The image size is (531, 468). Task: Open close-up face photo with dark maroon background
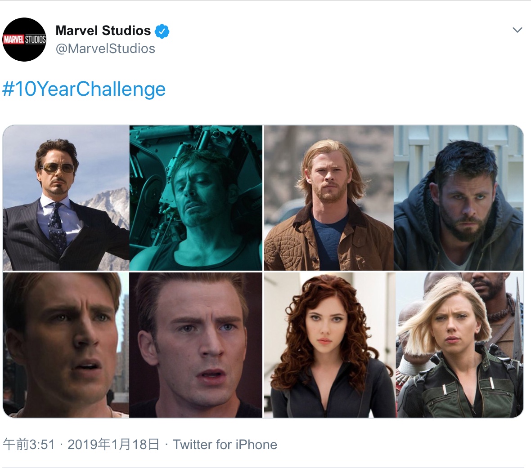click(196, 345)
